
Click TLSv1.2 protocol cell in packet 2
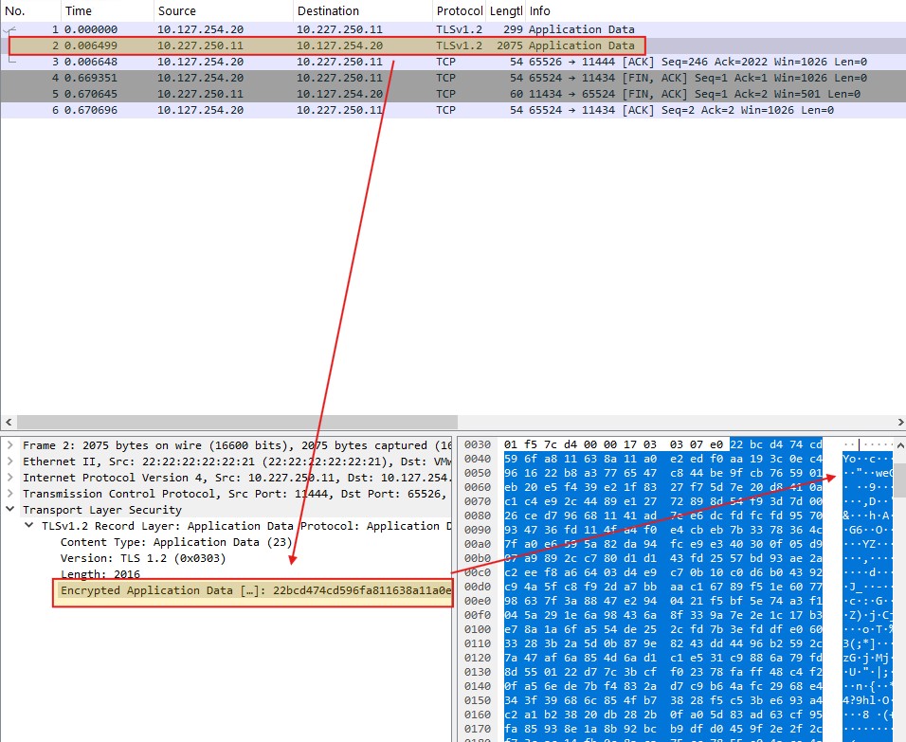[x=460, y=45]
